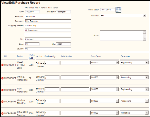Open Cost Center dropdown showing 500400
The height and width of the screenshot is (117, 150).
[104, 113]
